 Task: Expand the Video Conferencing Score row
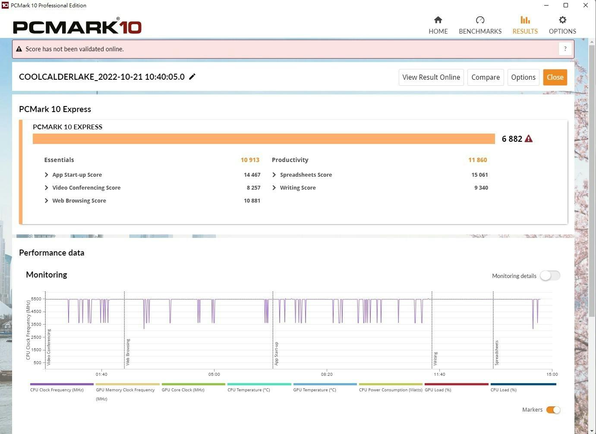click(47, 188)
